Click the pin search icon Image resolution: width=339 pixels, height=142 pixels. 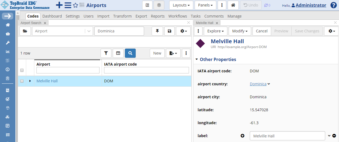click(x=157, y=31)
